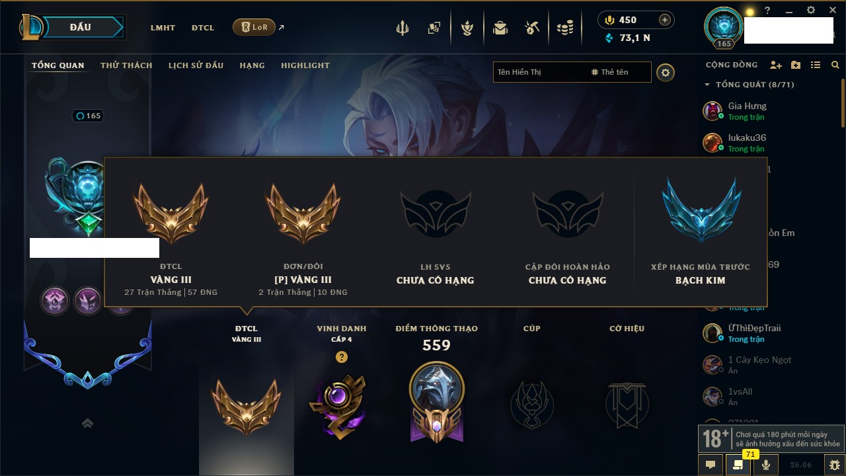Open the Store coins icon
The height and width of the screenshot is (476, 846).
tap(564, 28)
